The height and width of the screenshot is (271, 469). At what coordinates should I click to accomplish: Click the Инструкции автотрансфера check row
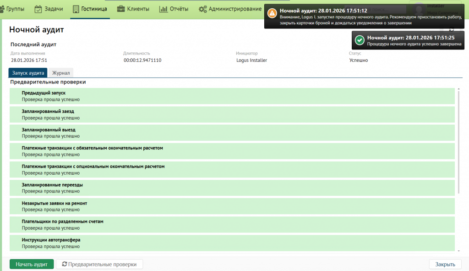coord(232,243)
